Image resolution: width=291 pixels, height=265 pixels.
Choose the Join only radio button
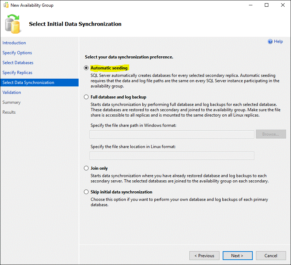tap(86, 168)
